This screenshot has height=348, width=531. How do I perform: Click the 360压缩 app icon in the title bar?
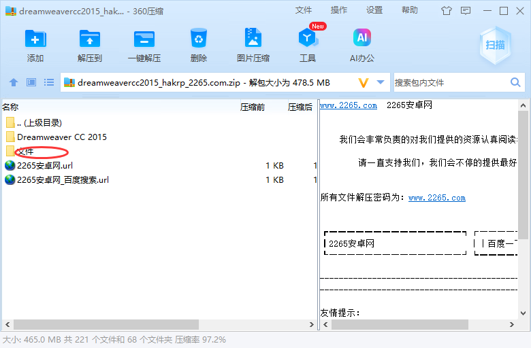(x=11, y=11)
